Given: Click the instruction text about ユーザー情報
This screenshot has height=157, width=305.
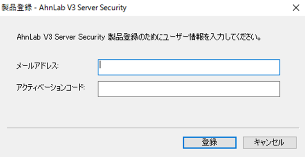Looking at the screenshot, I should [138, 37].
